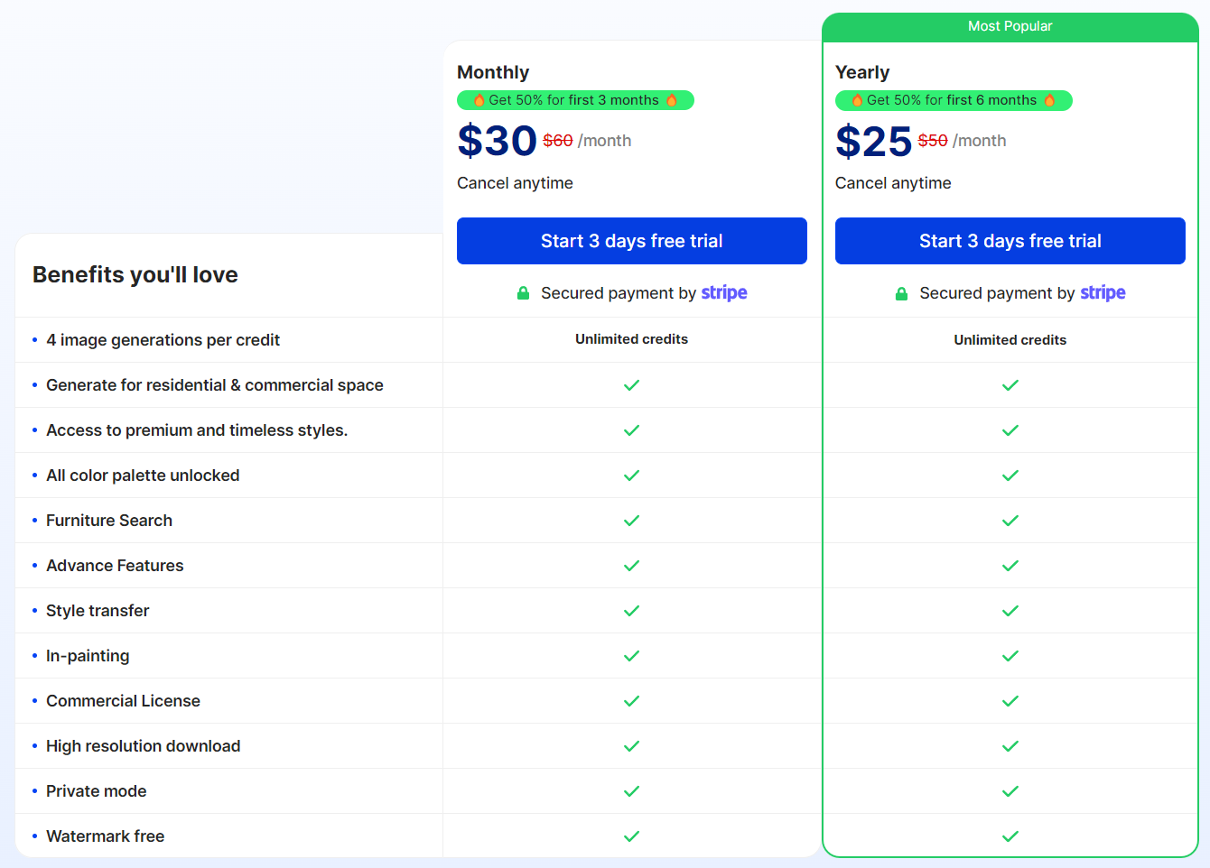Click Yearly checkmark for residential & commercial
Image resolution: width=1210 pixels, height=868 pixels.
pos(1010,385)
